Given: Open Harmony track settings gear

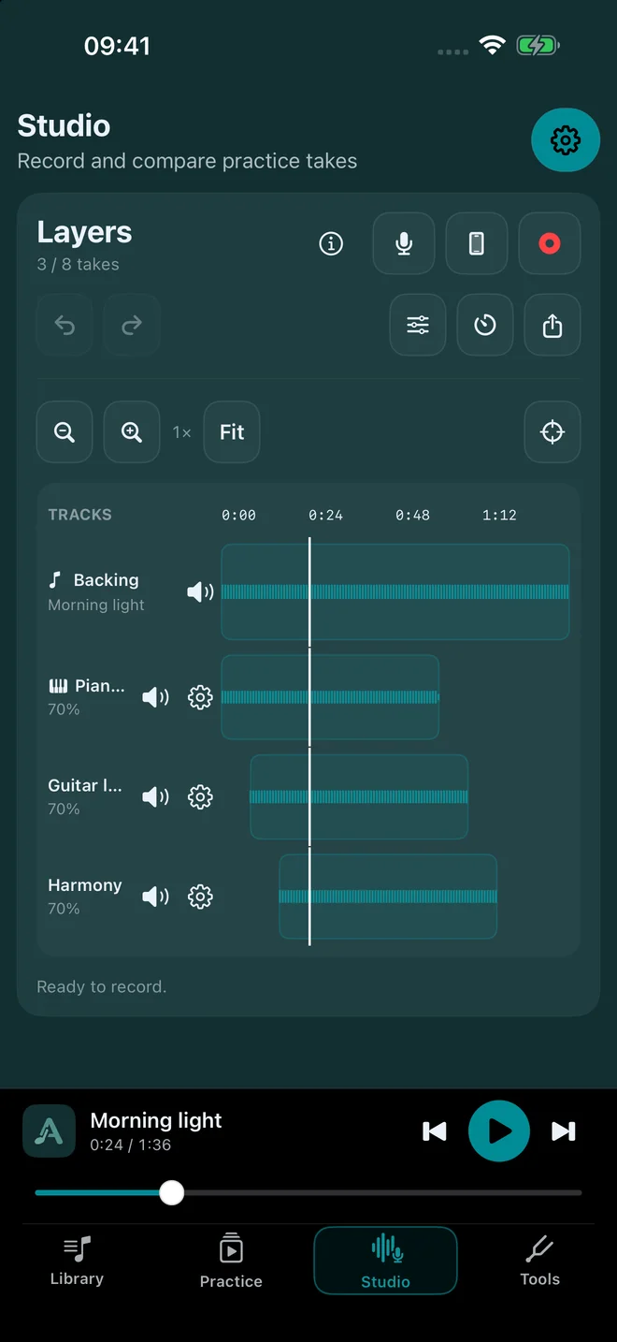Looking at the screenshot, I should (200, 897).
